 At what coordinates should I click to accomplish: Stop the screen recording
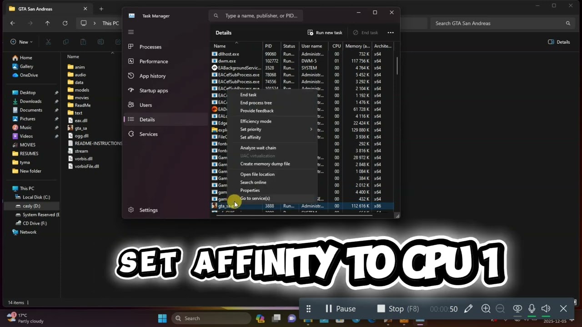tap(397, 309)
